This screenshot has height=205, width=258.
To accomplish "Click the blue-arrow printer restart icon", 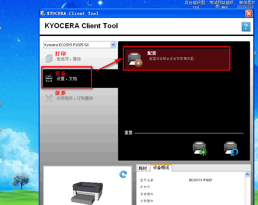I will coord(231,148).
